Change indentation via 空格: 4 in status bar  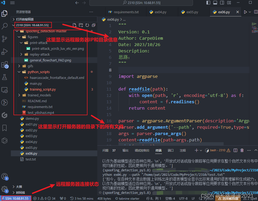(x=170, y=199)
